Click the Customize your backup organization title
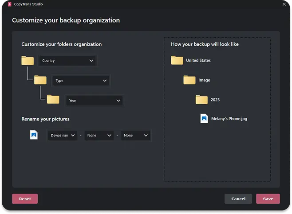The image size is (292, 214). (66, 20)
